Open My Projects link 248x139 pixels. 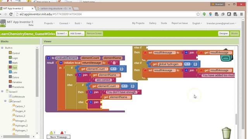138,23
